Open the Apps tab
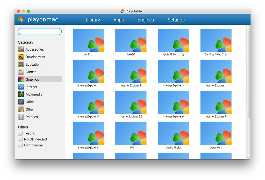This screenshot has height=180, width=265. coord(119,20)
